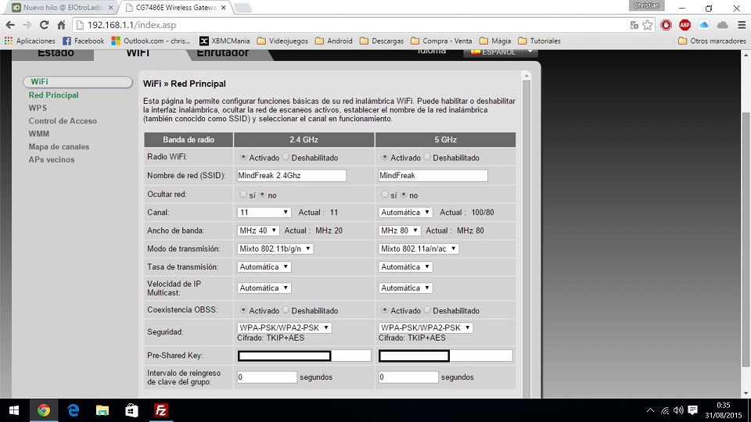Image resolution: width=751 pixels, height=422 pixels.
Task: Open the Facebook bookmark
Action: click(84, 41)
